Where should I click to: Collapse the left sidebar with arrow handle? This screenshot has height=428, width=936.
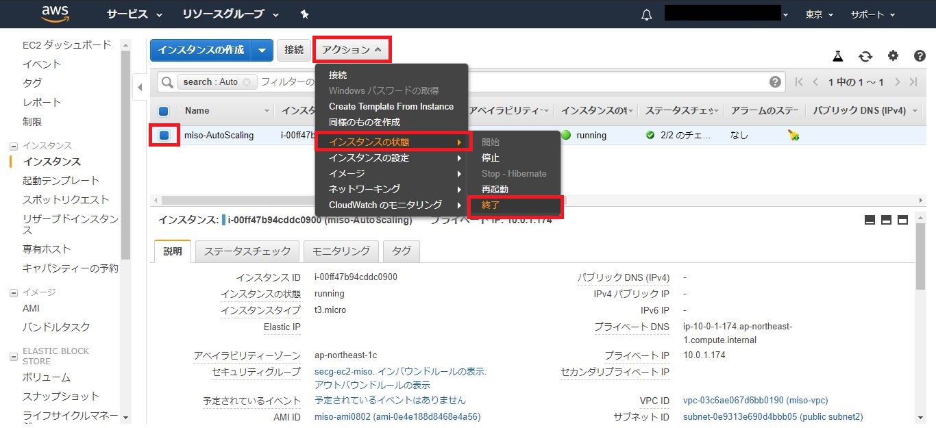[x=140, y=87]
